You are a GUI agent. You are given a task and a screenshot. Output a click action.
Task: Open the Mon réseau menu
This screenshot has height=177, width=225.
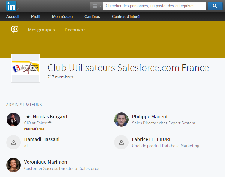62,17
